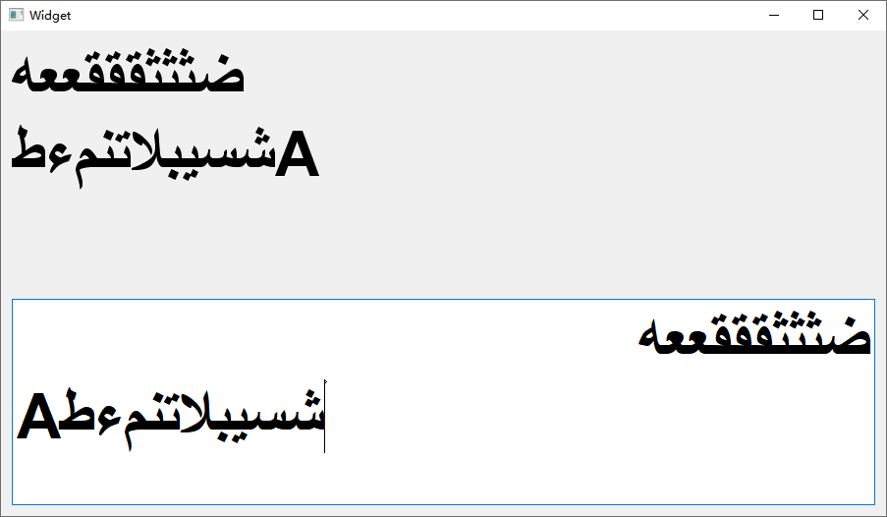Click the ض letter inside the text box

pos(852,336)
